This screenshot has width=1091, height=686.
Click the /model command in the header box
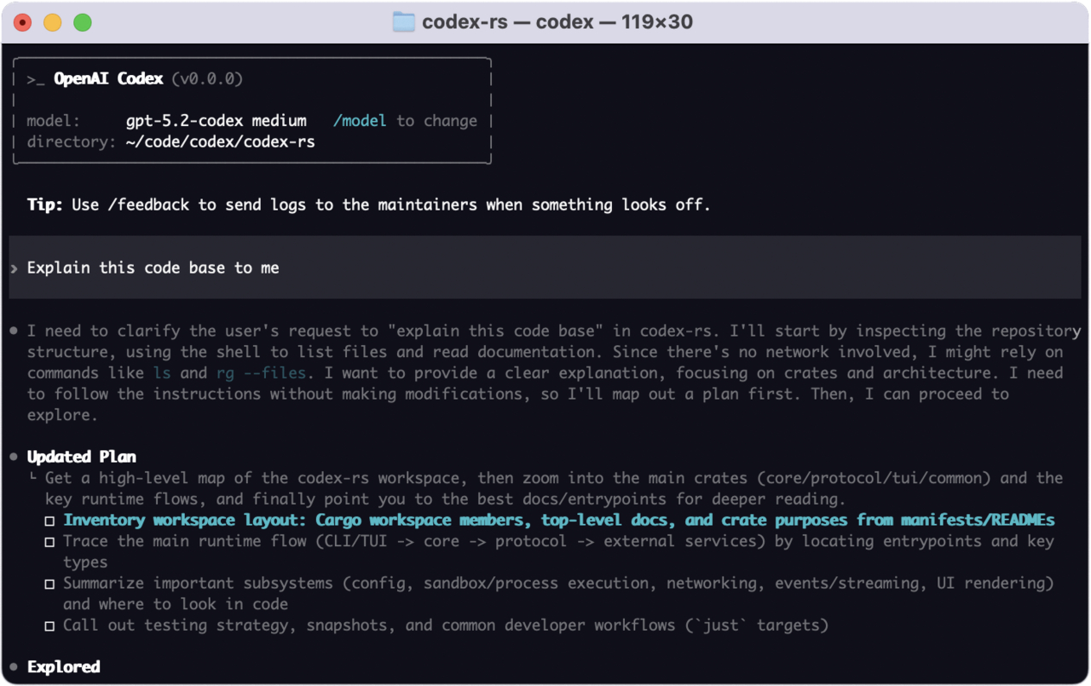click(x=360, y=121)
